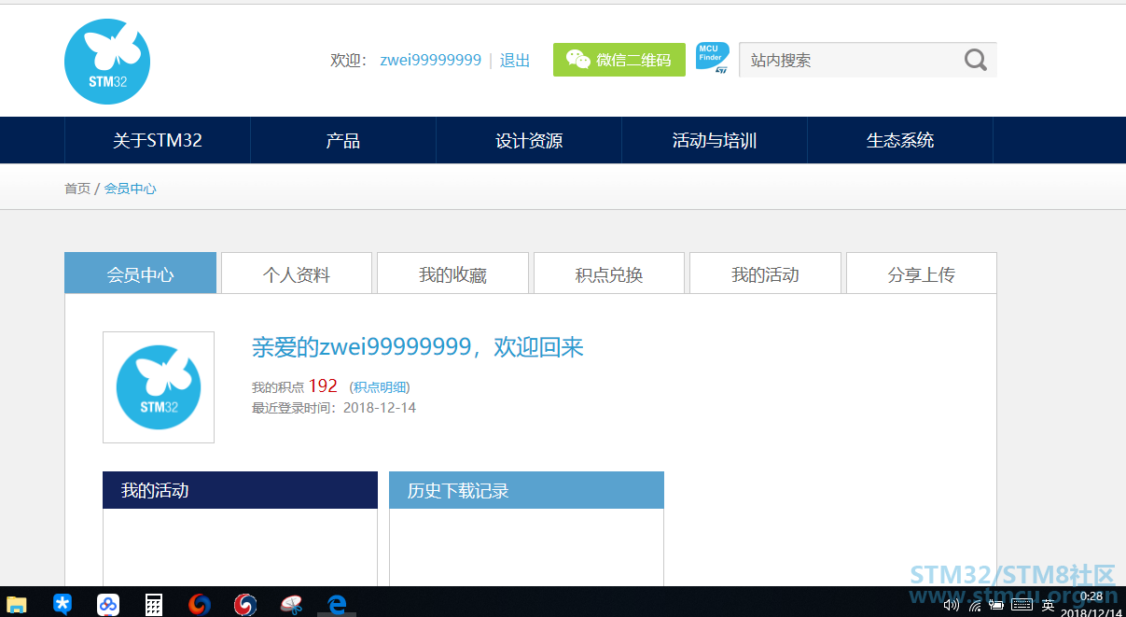Click the STM32 butterfly logo in header
This screenshot has height=617, width=1126.
(x=107, y=62)
